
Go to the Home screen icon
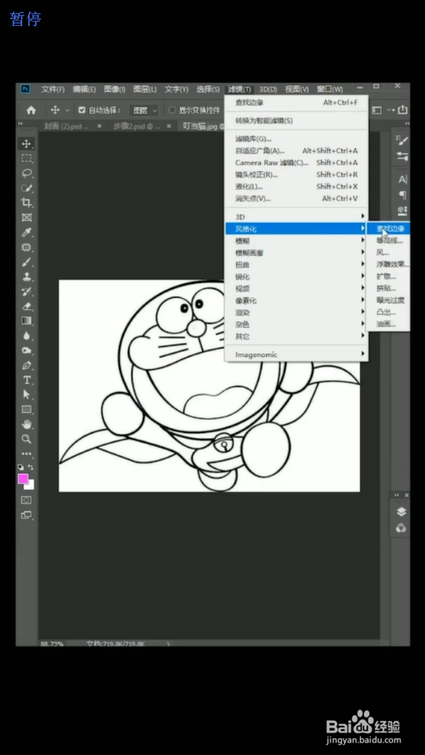[32, 110]
